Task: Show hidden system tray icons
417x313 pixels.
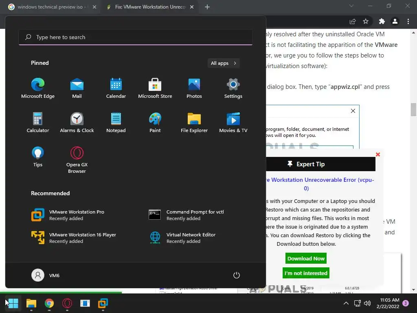Action: 346,303
